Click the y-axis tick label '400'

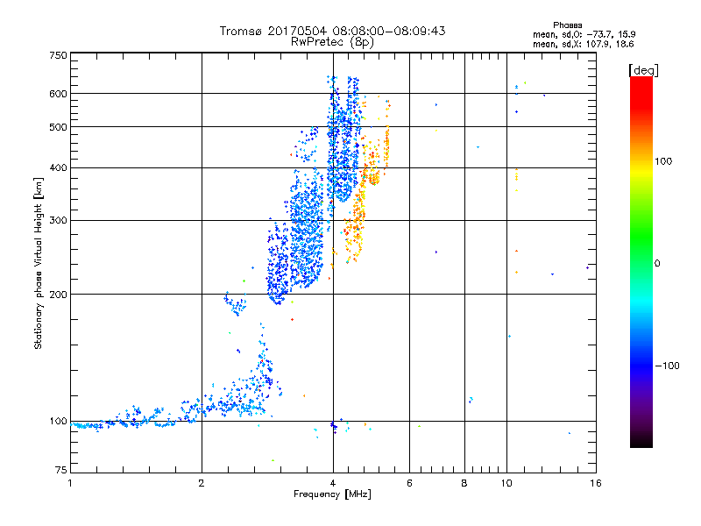coord(58,167)
